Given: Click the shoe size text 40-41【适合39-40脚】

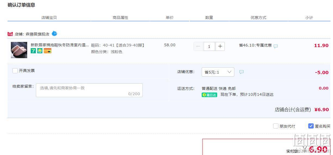Looking at the screenshot, I should point(124,45).
